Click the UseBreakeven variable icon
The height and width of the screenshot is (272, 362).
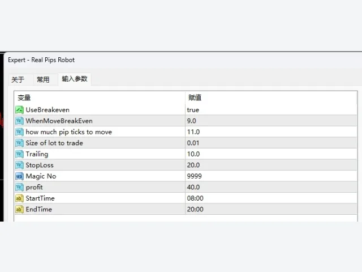[x=19, y=110]
